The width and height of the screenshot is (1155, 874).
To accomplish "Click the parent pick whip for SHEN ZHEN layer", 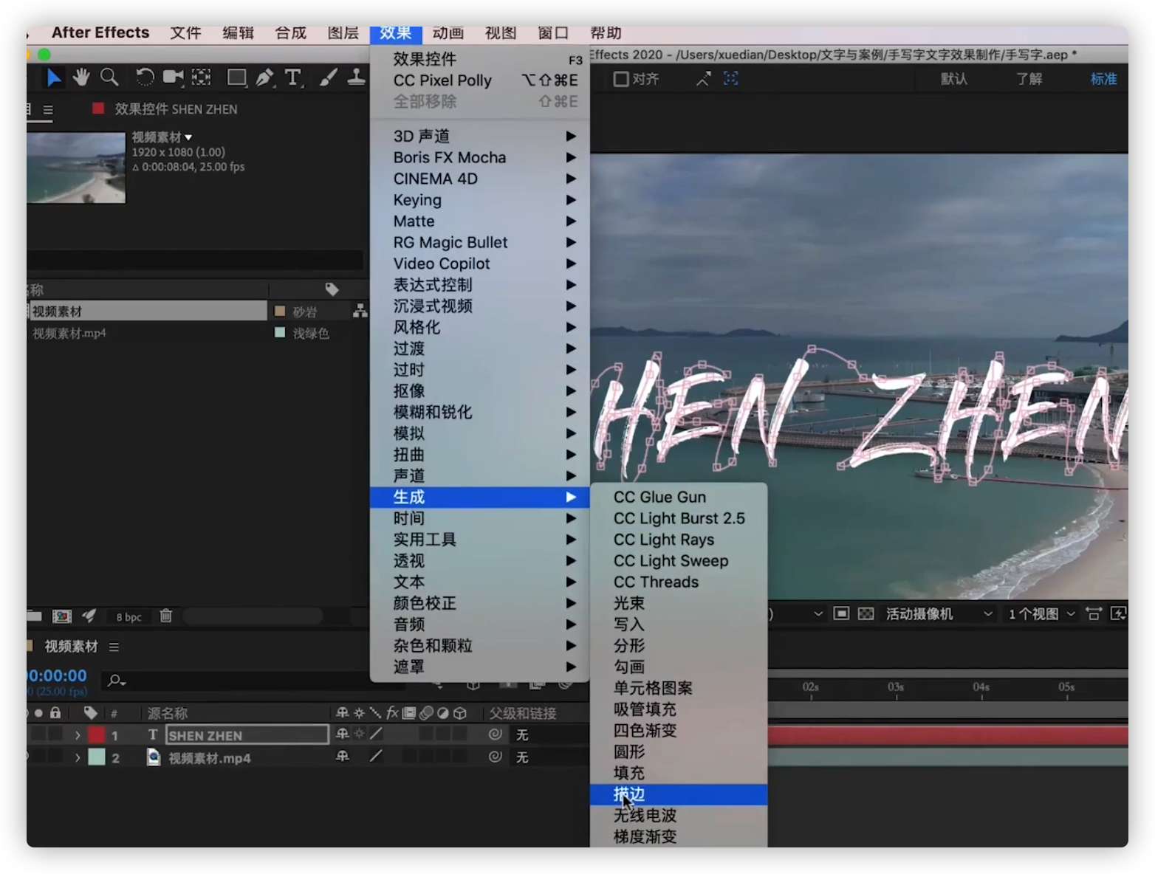I will point(496,734).
